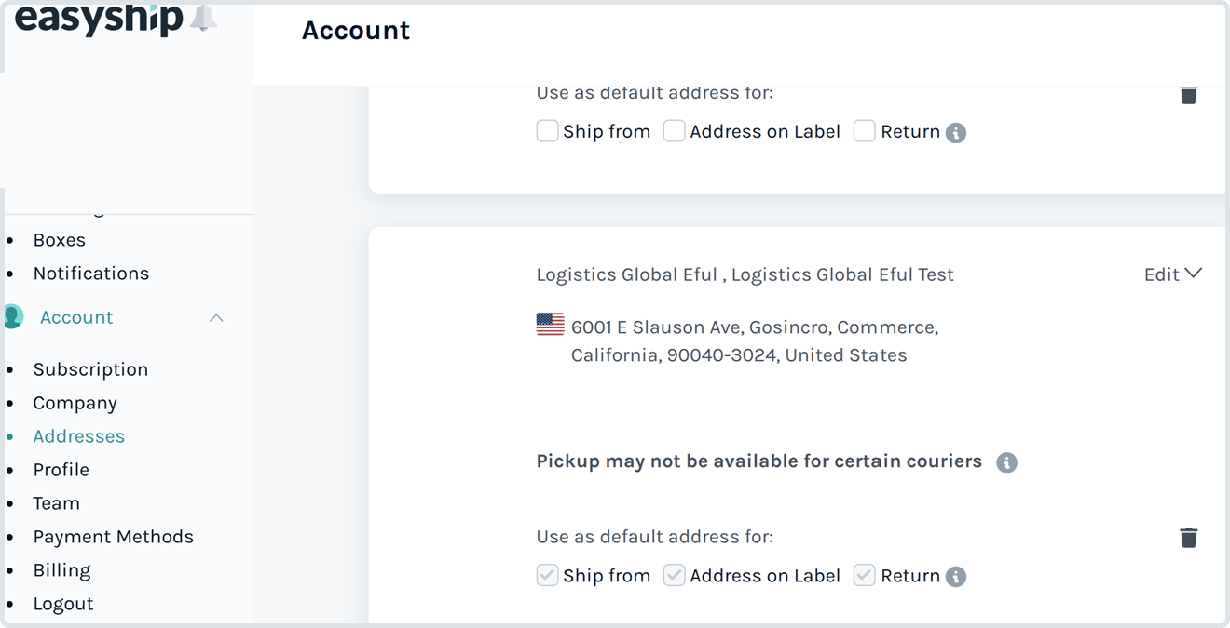The width and height of the screenshot is (1230, 628).
Task: Click the trash icon on the top address
Action: coord(1189,95)
